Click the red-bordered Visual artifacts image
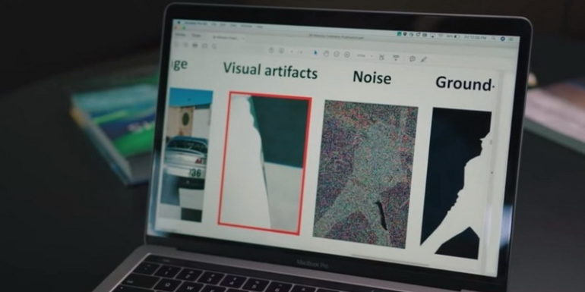This screenshot has width=585, height=292. 265,163
